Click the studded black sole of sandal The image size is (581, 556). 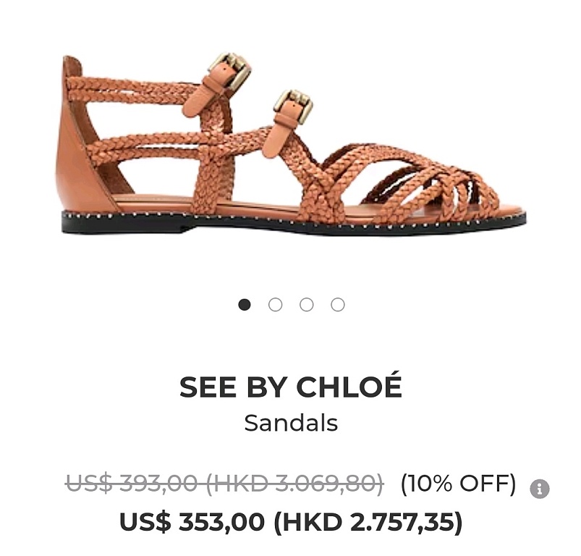[x=293, y=223]
